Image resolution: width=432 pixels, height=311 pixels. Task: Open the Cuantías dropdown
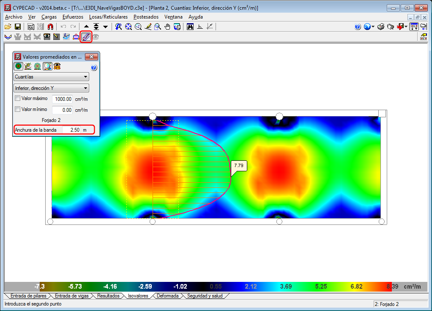tap(51, 77)
